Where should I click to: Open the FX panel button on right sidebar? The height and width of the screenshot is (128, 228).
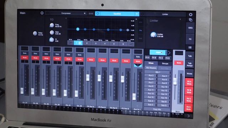pyautogui.click(x=190, y=39)
